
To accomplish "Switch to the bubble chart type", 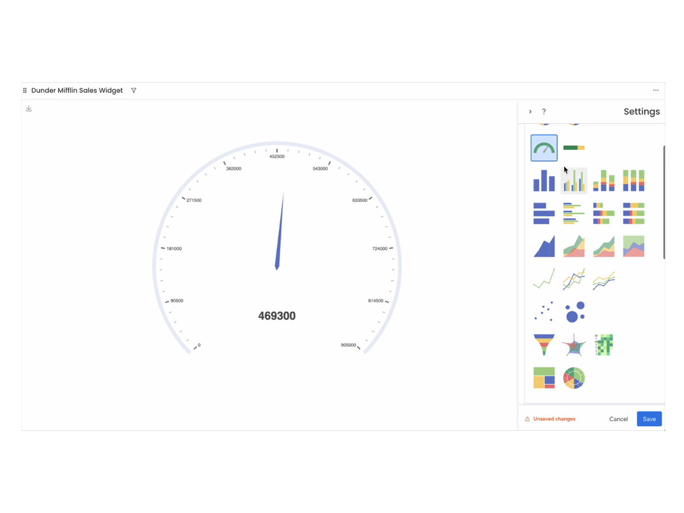I will [574, 311].
